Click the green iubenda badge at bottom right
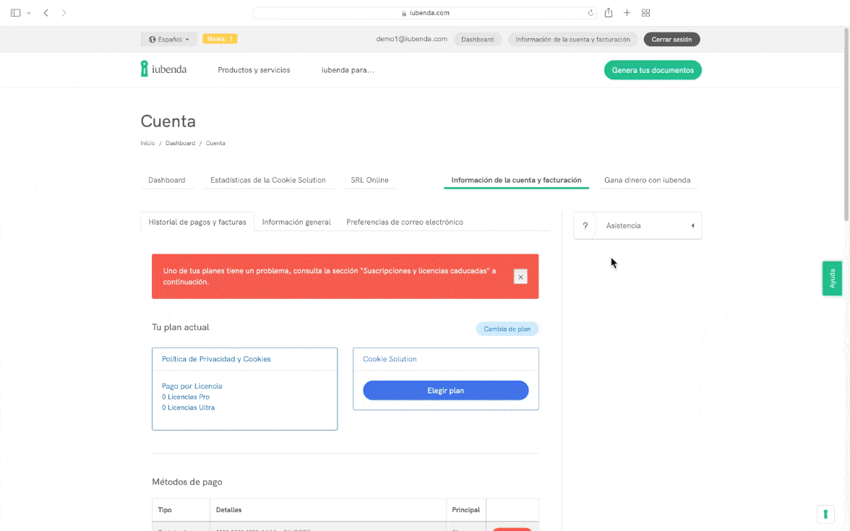This screenshot has width=850, height=531. click(825, 514)
